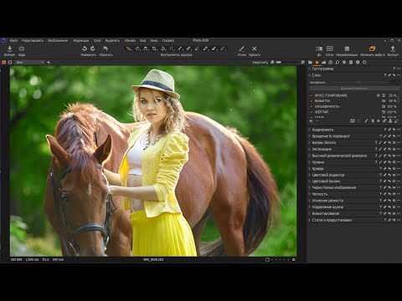The width and height of the screenshot is (402, 301).
Task: Adjust the viewer zoom slider
Action: coord(286,63)
